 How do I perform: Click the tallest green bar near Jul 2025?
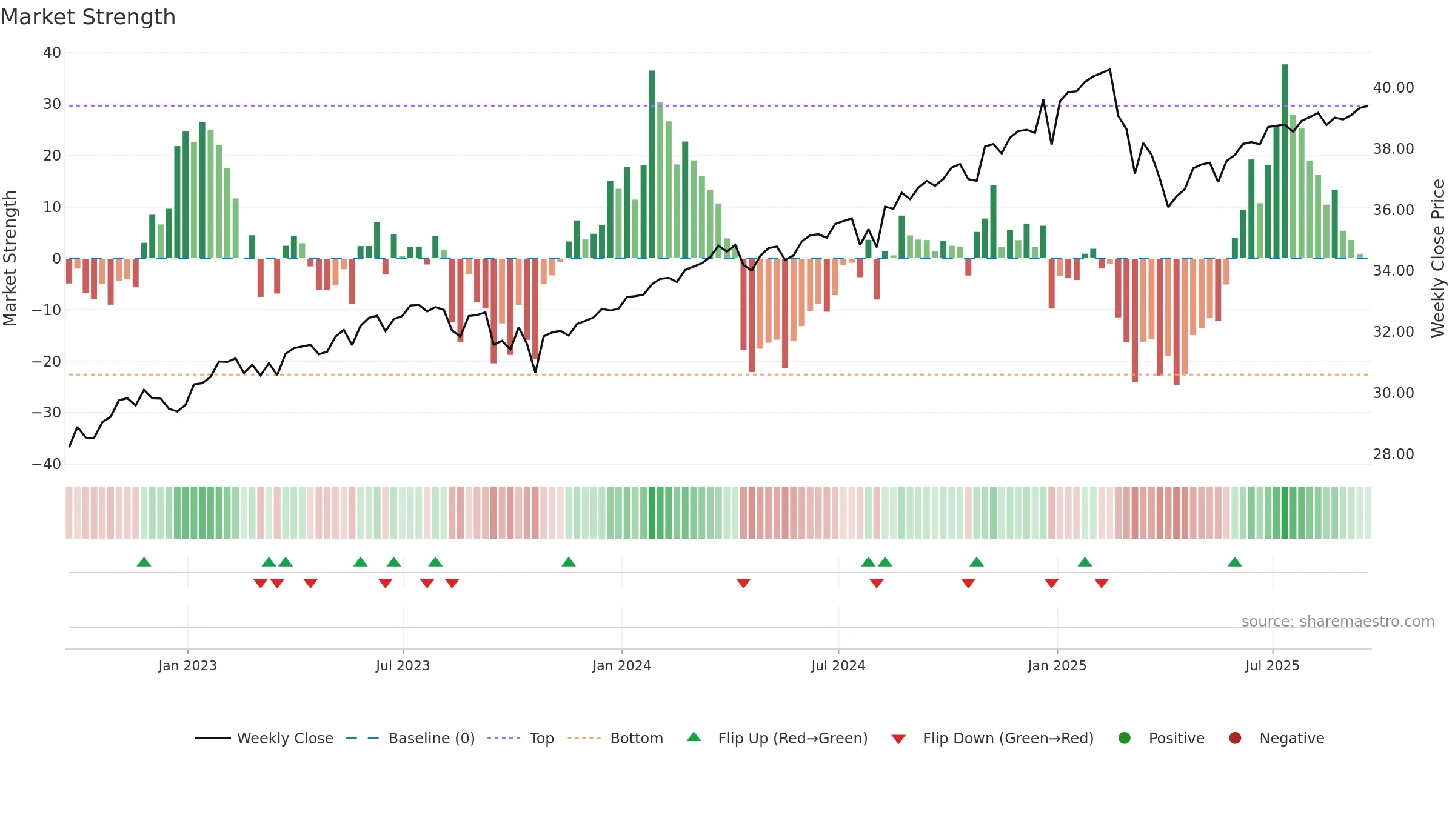pos(1285,161)
